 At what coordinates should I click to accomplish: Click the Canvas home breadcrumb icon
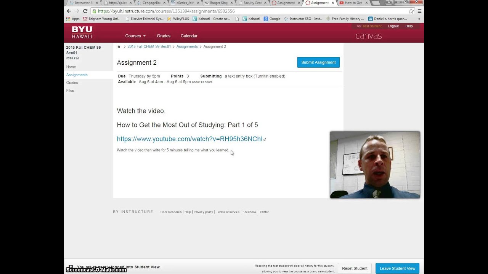(x=119, y=46)
